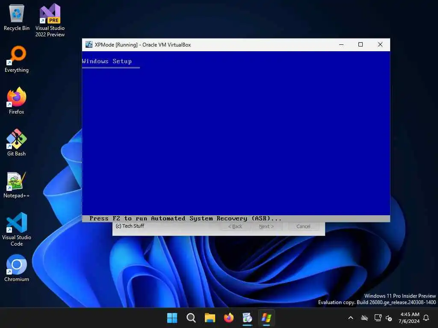
Task: Open the notification bell
Action: pyautogui.click(x=426, y=318)
